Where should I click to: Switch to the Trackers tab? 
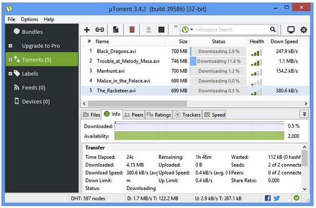(188, 115)
